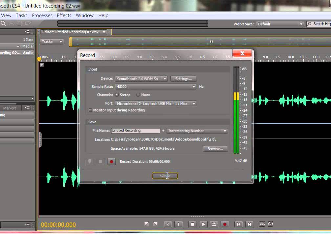Click the record button in the Record dialog
The height and width of the screenshot is (234, 331).
pyautogui.click(x=111, y=161)
